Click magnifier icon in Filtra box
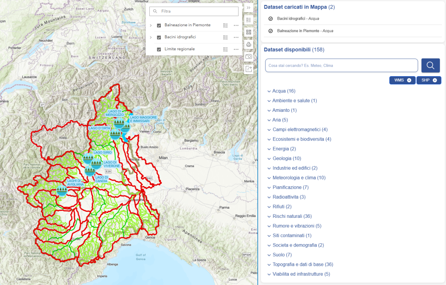 pyautogui.click(x=155, y=11)
